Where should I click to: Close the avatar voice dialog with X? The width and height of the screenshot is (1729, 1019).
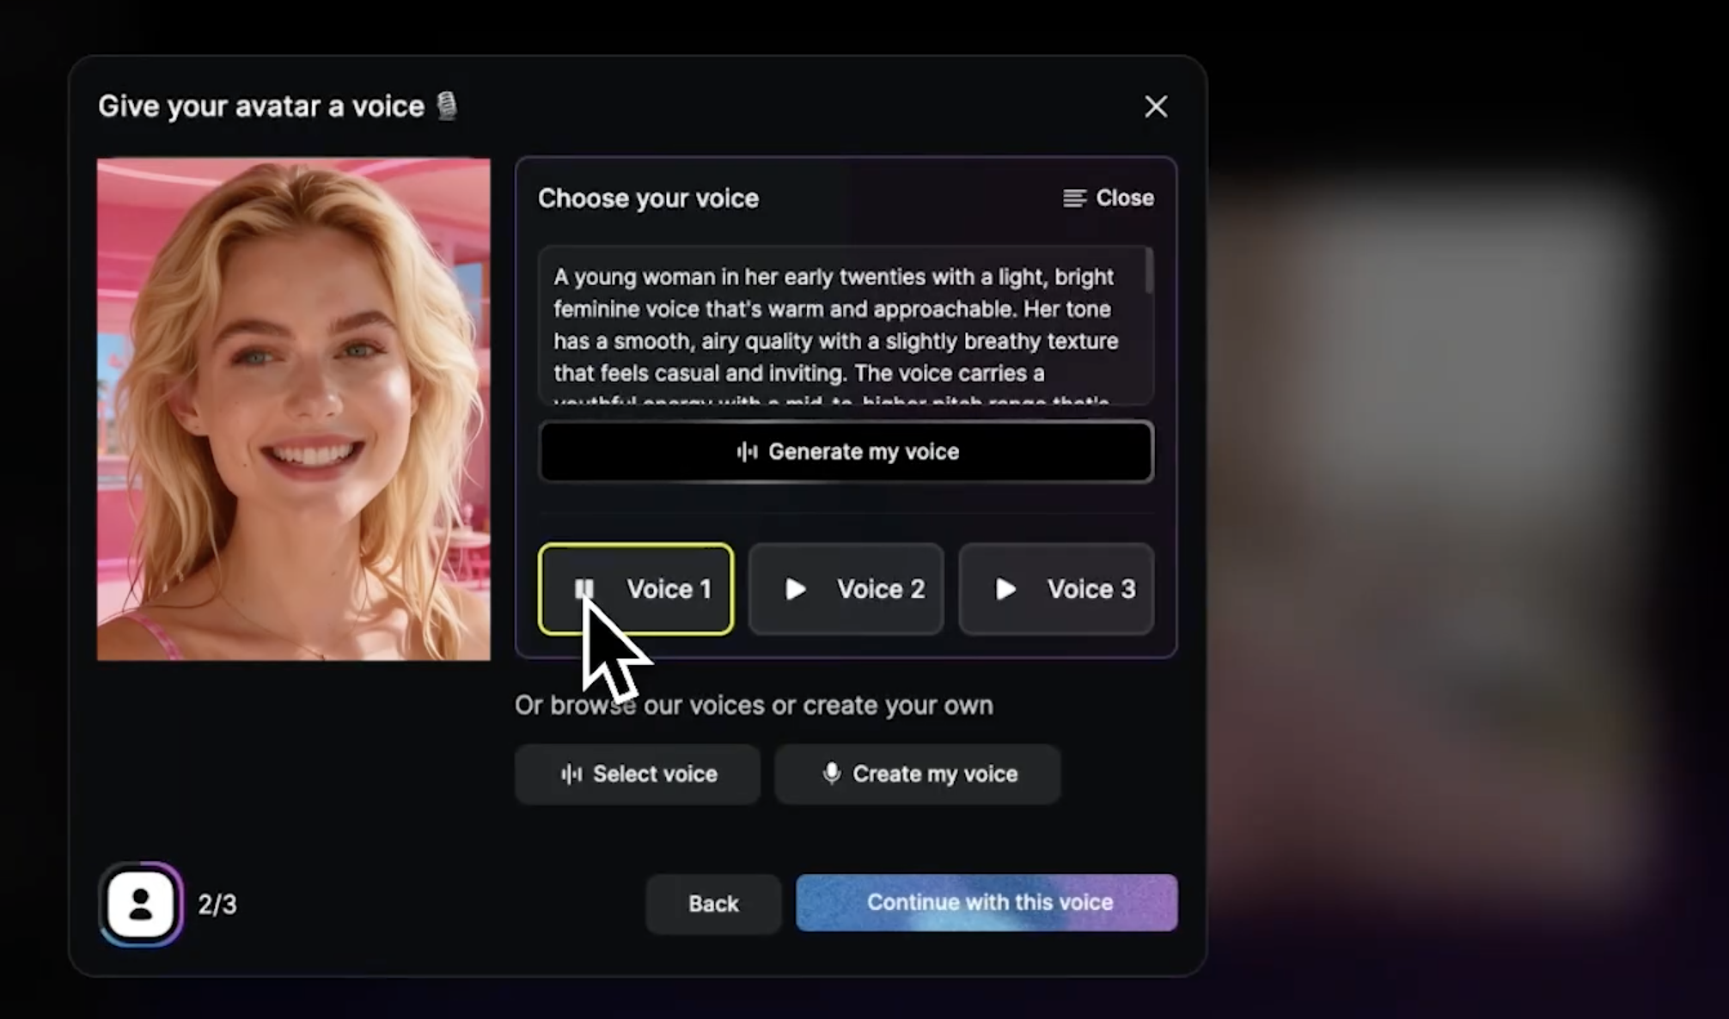point(1156,107)
